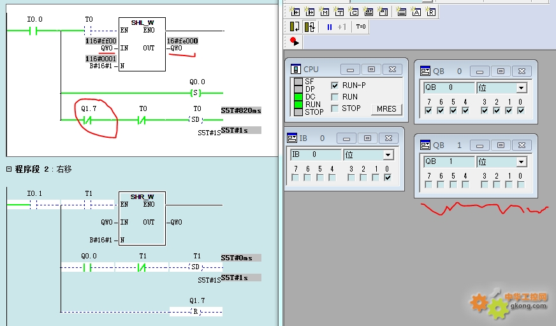
Task: Select the Q0.0 set coil (S)
Action: [195, 93]
